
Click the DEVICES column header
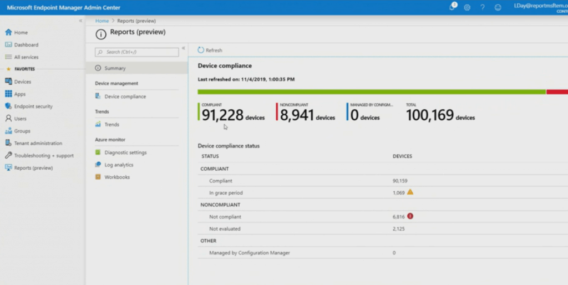click(x=402, y=156)
